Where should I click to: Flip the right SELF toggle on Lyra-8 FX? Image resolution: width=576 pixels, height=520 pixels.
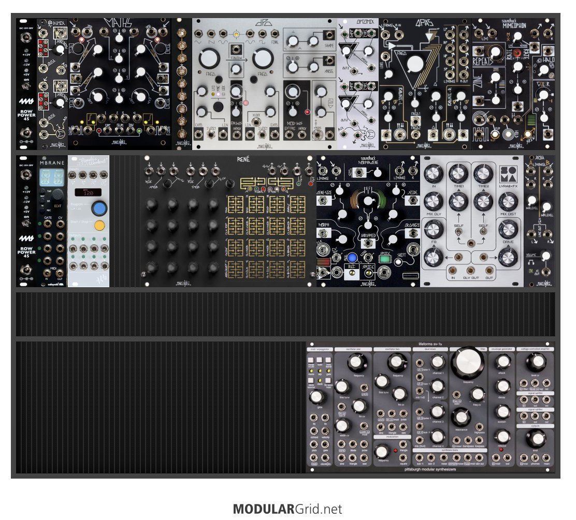(483, 232)
